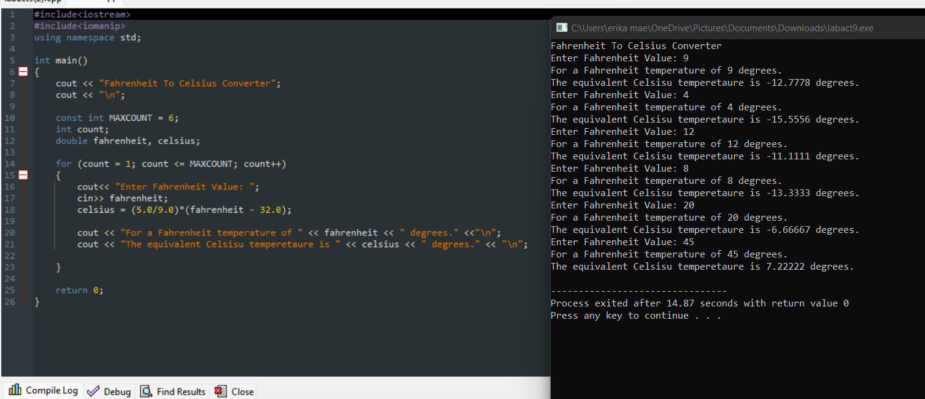Place cursor on 'using namespace std;'

click(88, 37)
